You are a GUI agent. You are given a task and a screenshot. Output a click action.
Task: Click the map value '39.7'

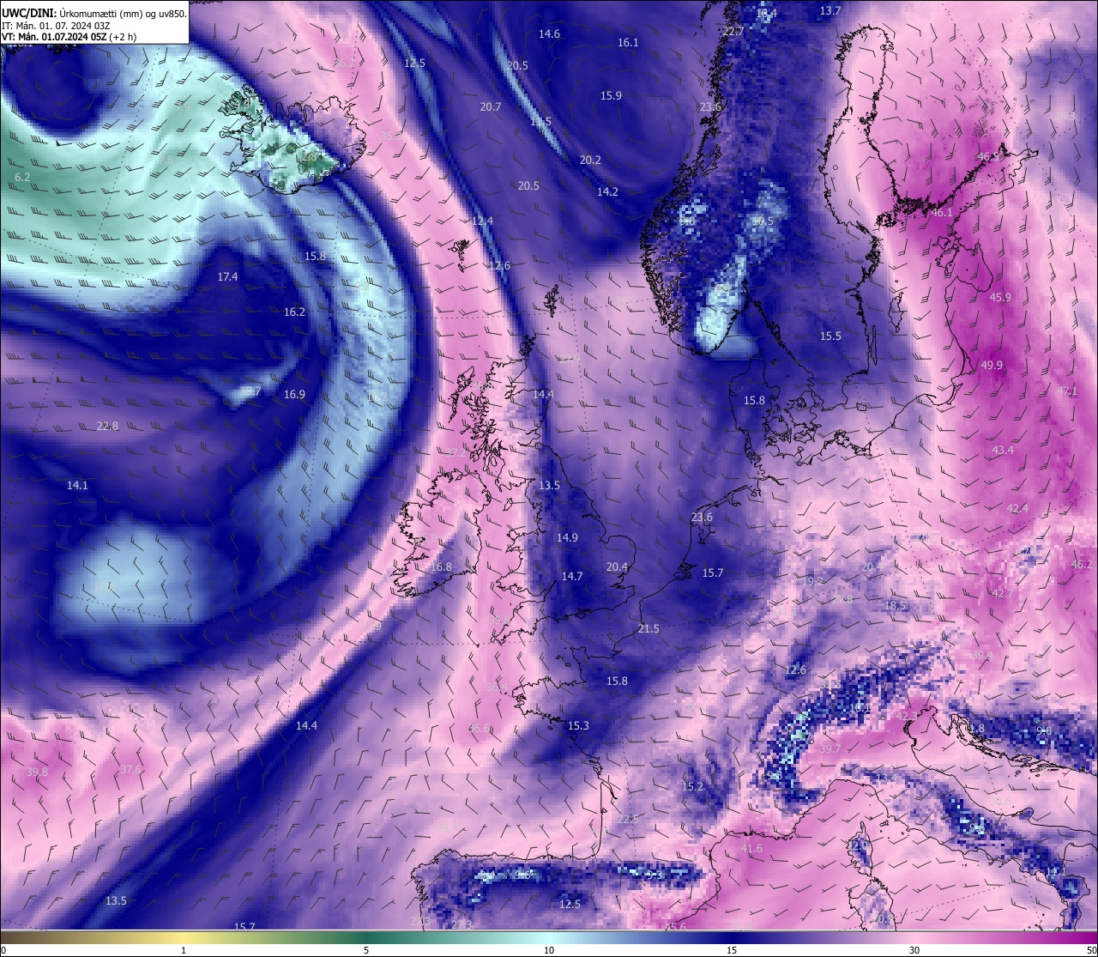coord(830,749)
